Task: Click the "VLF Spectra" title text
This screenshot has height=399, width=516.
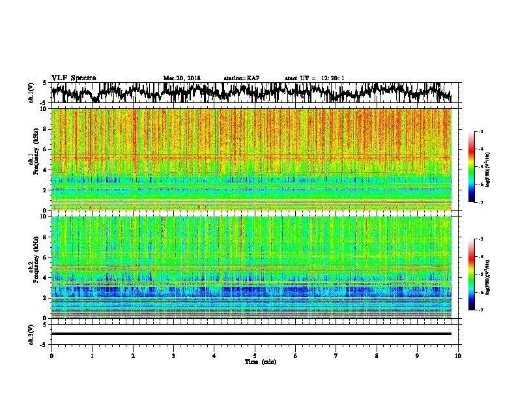Action: (x=74, y=78)
